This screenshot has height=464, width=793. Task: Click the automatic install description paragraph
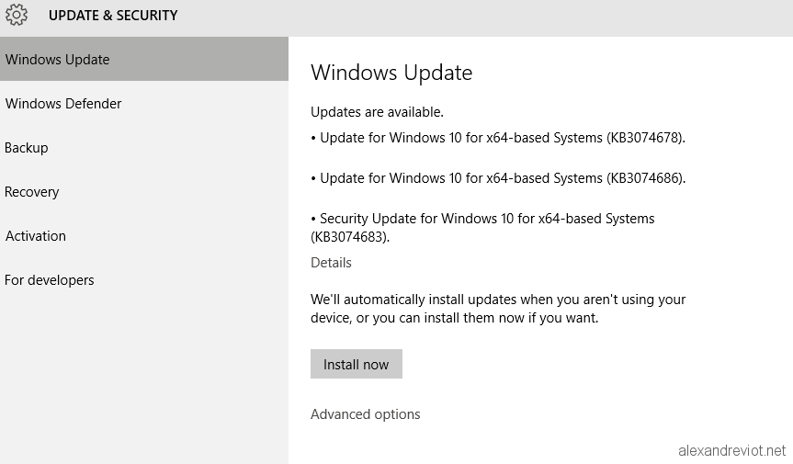pos(498,309)
